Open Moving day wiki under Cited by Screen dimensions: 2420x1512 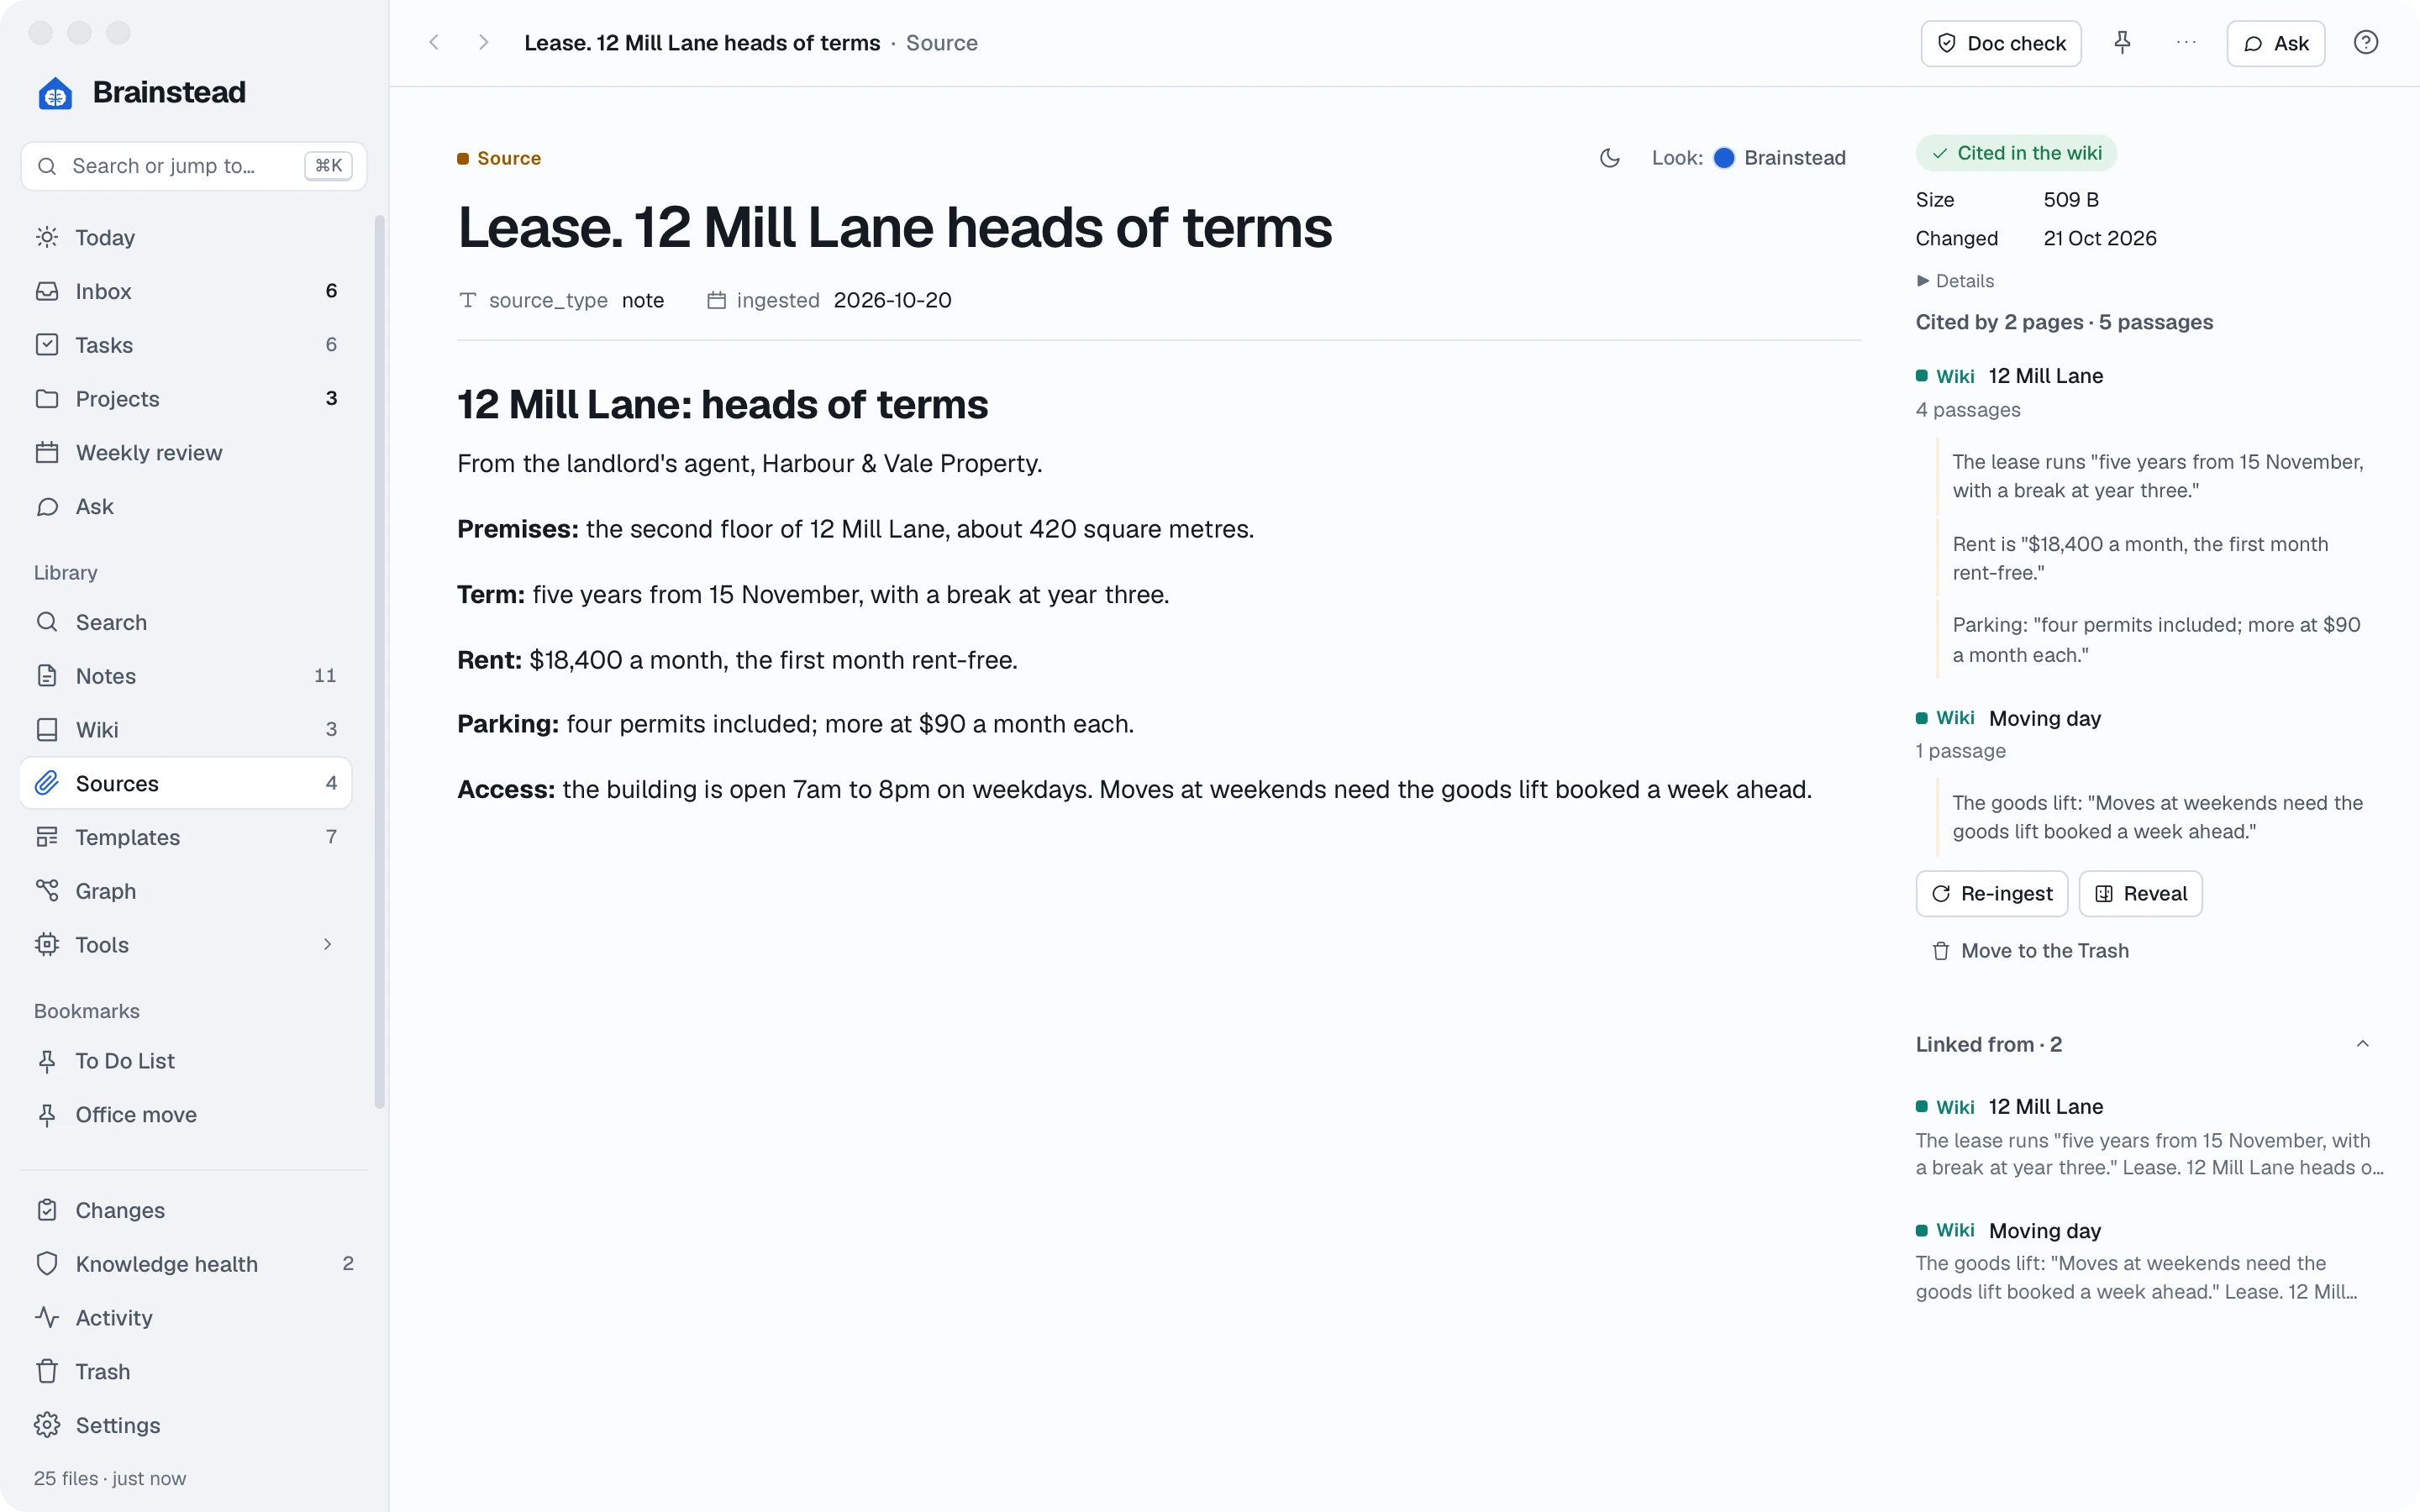pyautogui.click(x=2045, y=718)
